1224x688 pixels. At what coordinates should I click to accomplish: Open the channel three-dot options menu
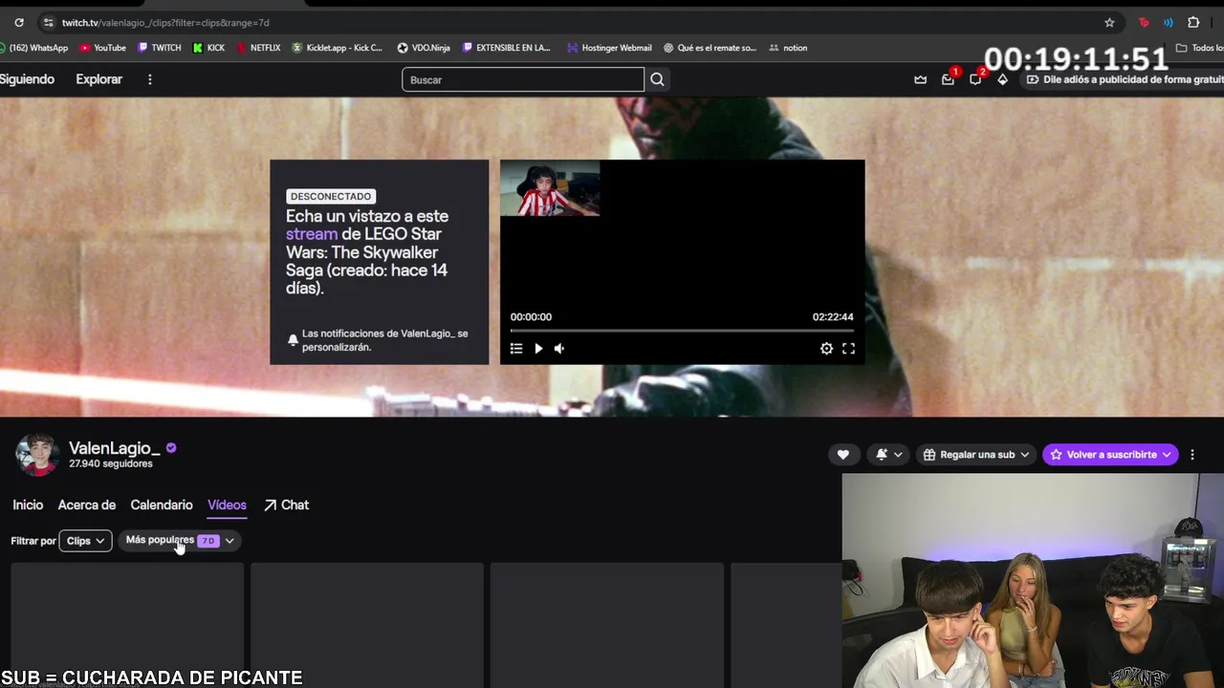click(1192, 455)
